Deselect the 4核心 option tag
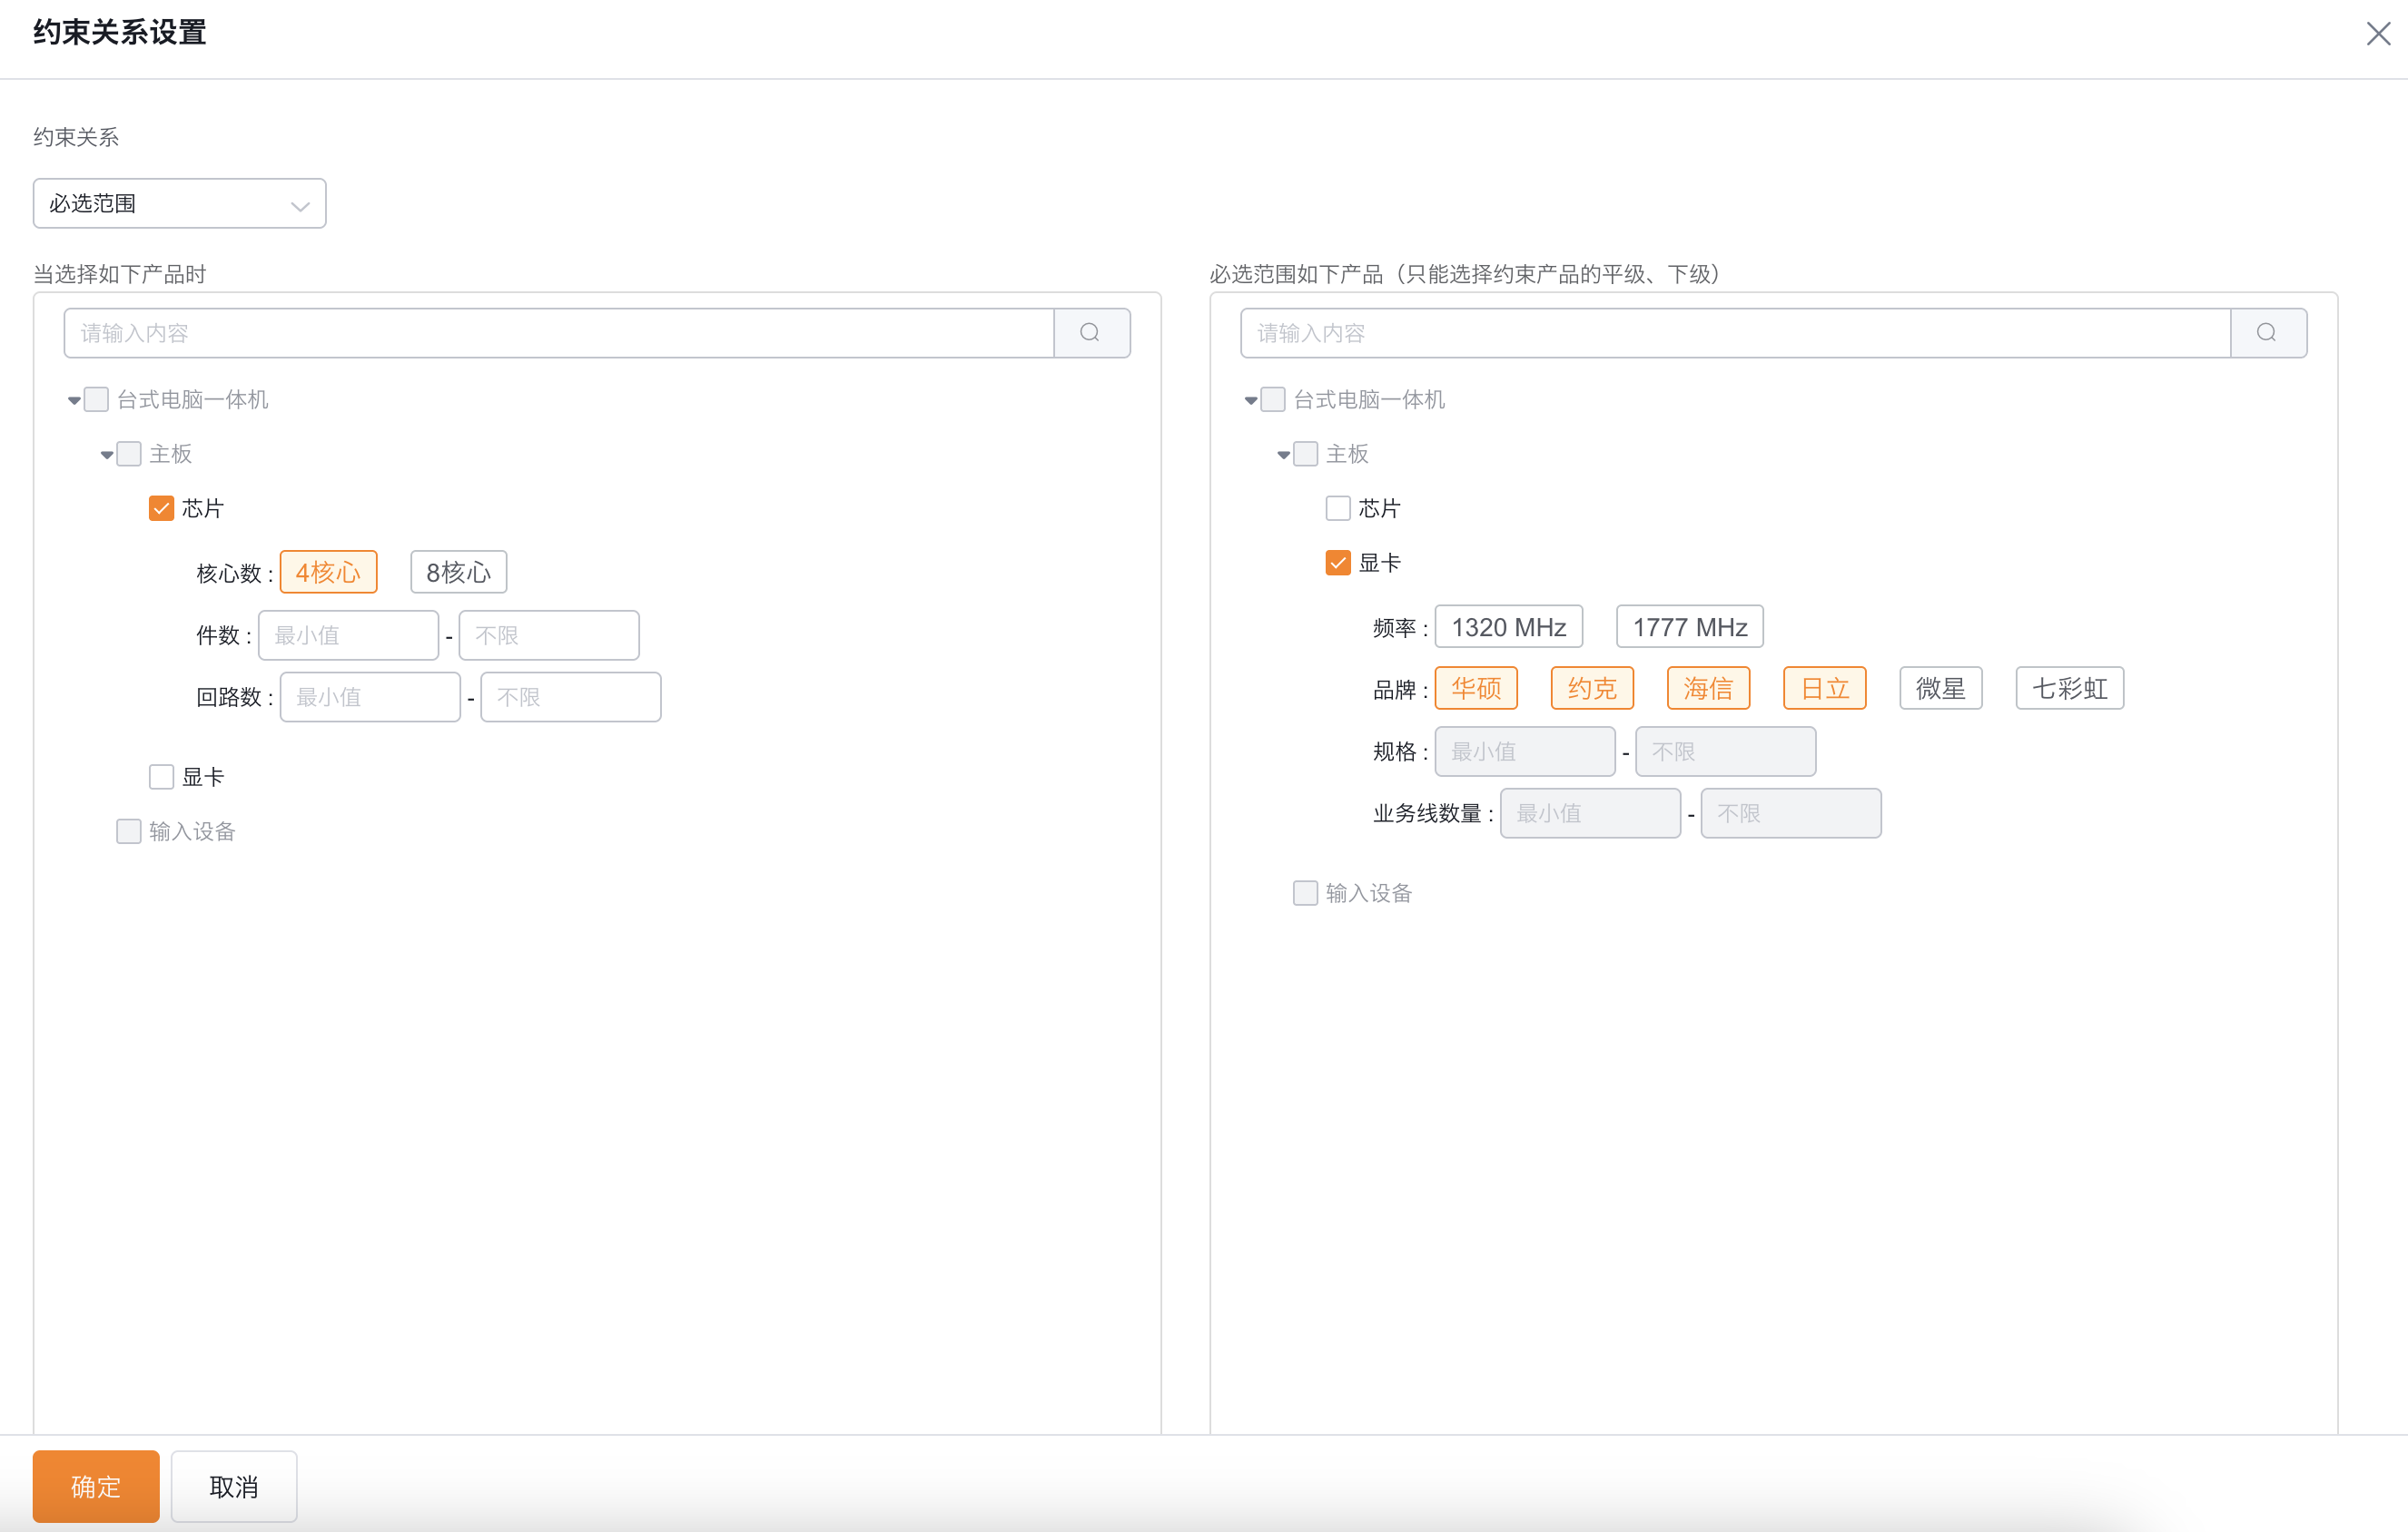The image size is (2408, 1532). pyautogui.click(x=328, y=573)
